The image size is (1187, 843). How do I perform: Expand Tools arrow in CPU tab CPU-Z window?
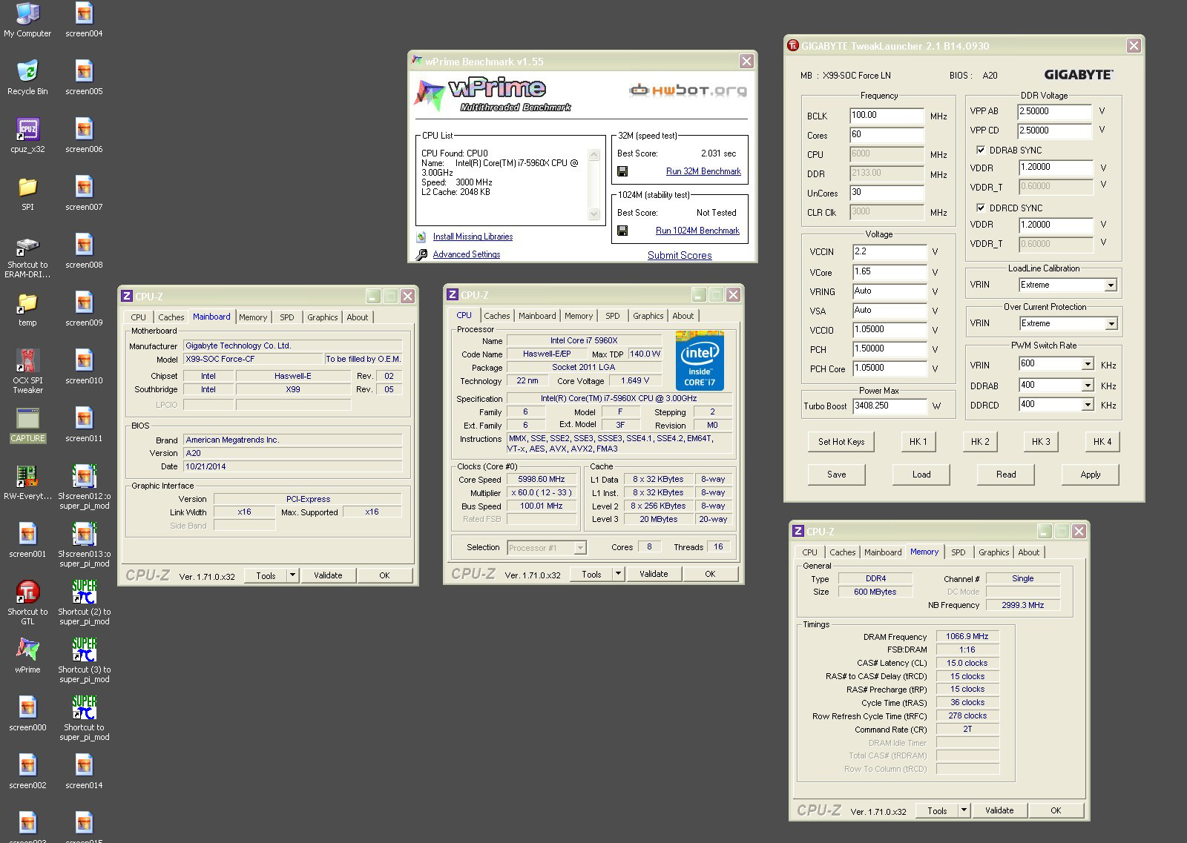[619, 574]
